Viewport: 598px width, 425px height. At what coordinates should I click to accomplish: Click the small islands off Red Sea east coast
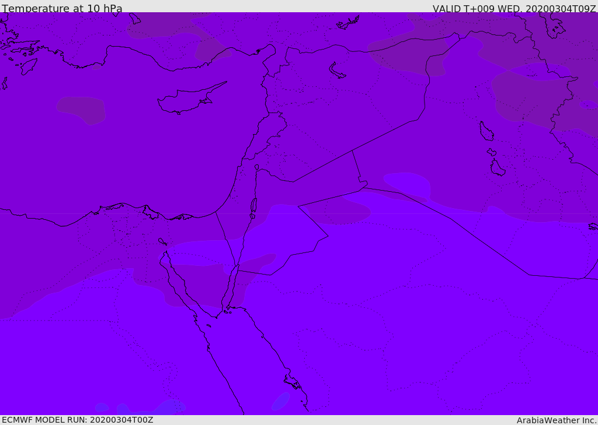click(293, 382)
